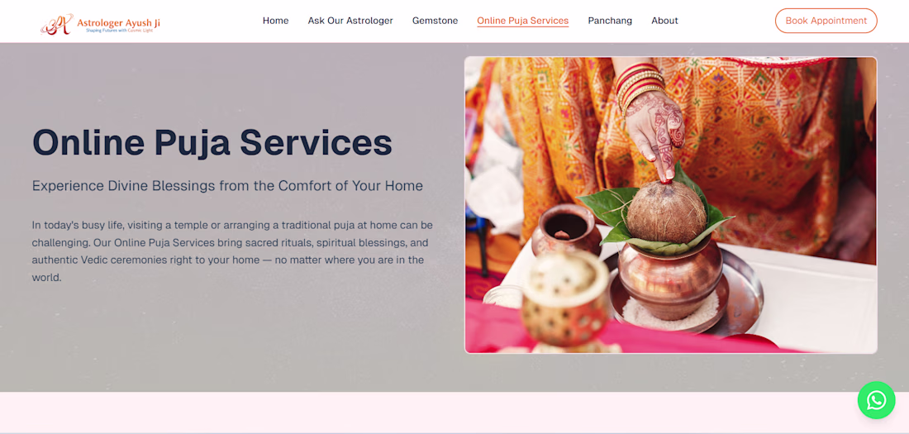Click the henna-decorated hand in the image
Image resolution: width=909 pixels, height=434 pixels.
655,131
